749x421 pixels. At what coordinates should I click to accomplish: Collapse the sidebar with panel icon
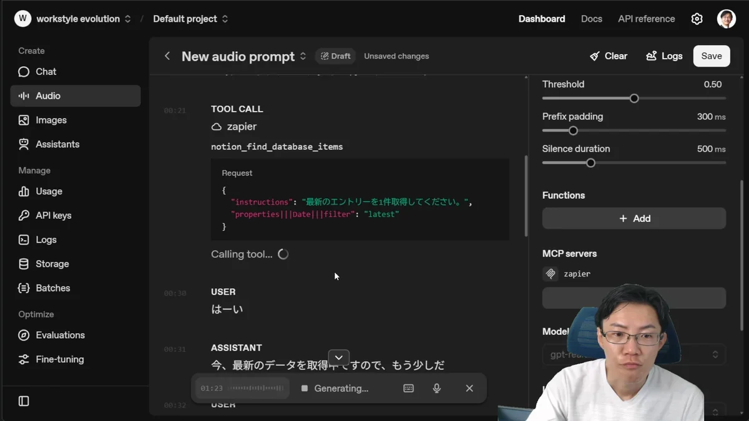(24, 401)
